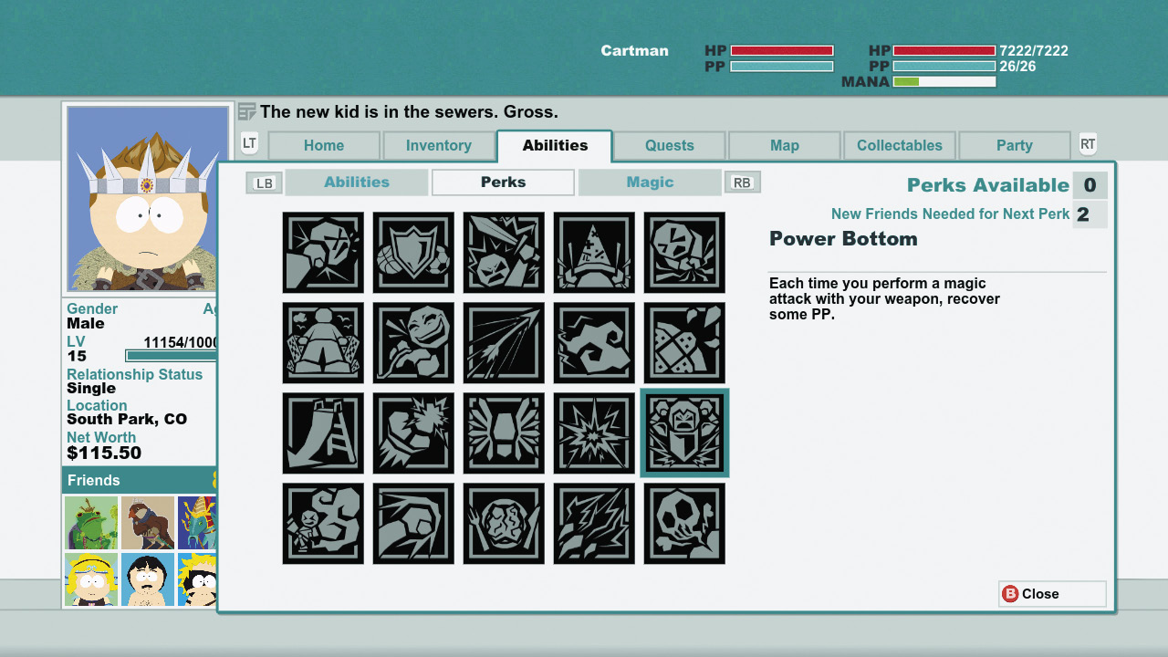Open the Abilities sub-tab under LB
This screenshot has width=1168, height=657.
[357, 182]
